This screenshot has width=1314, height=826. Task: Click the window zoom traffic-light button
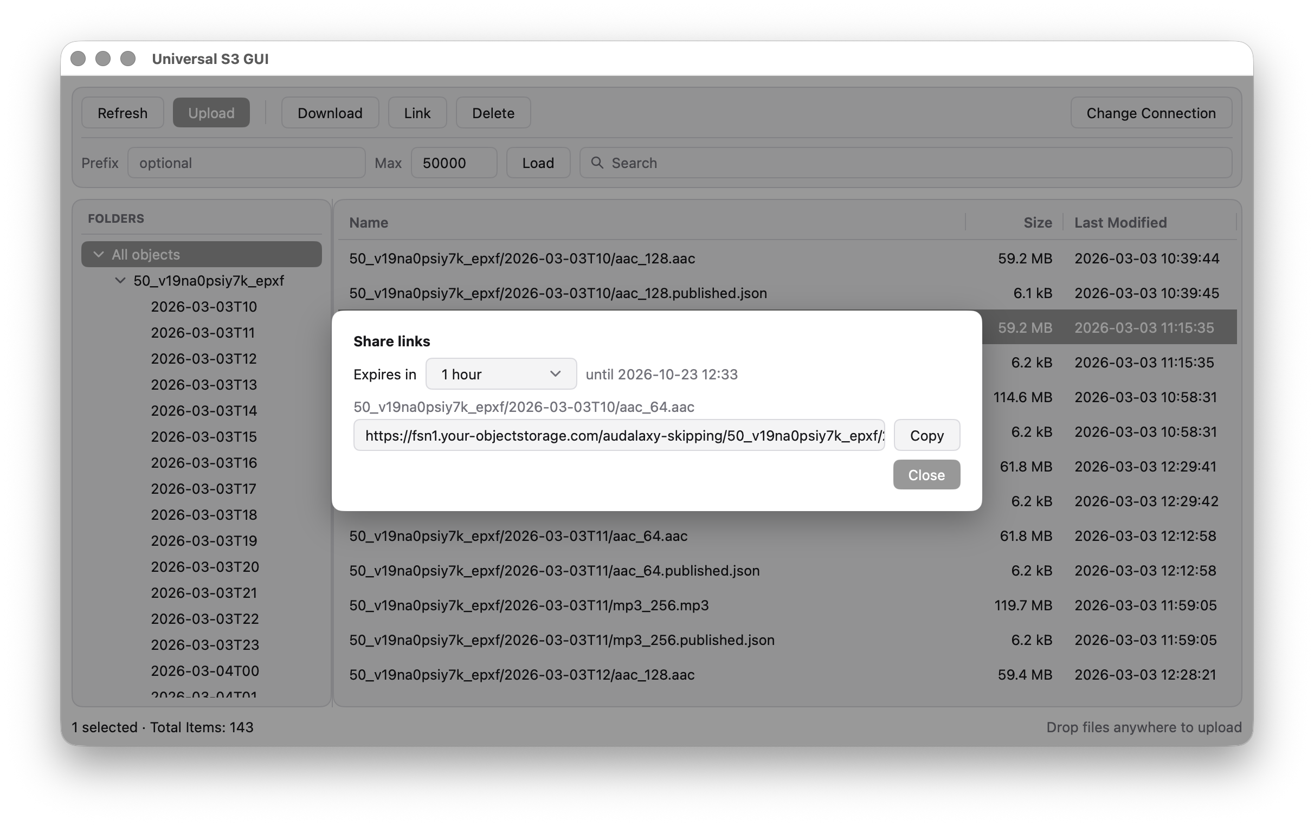pyautogui.click(x=128, y=59)
